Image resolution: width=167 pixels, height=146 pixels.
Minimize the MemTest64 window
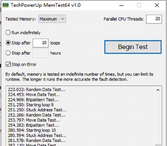[x=122, y=5]
